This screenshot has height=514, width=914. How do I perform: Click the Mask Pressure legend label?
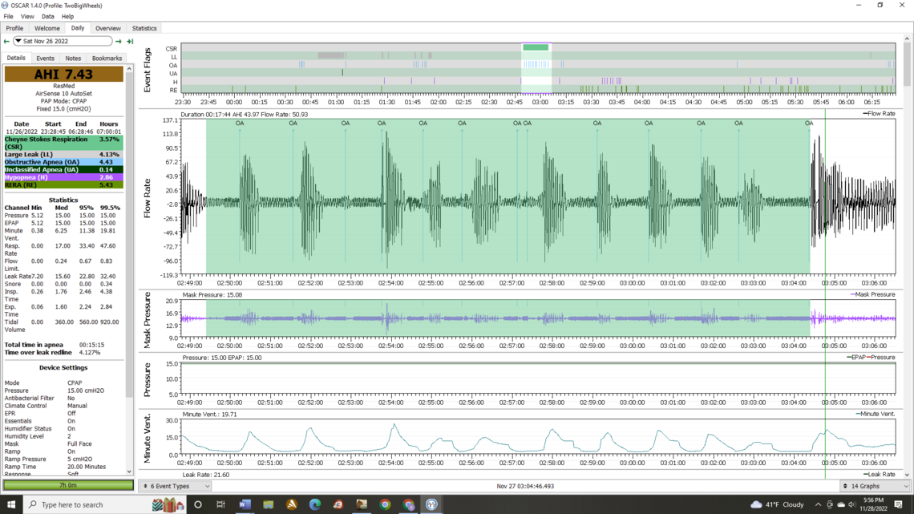tap(872, 294)
